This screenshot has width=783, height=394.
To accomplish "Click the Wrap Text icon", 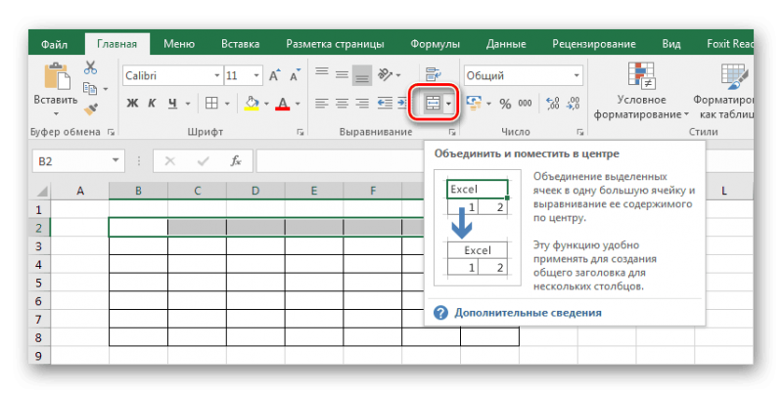I will click(x=433, y=75).
